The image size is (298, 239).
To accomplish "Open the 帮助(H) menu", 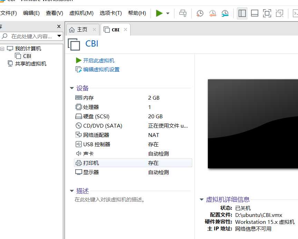I will (137, 13).
